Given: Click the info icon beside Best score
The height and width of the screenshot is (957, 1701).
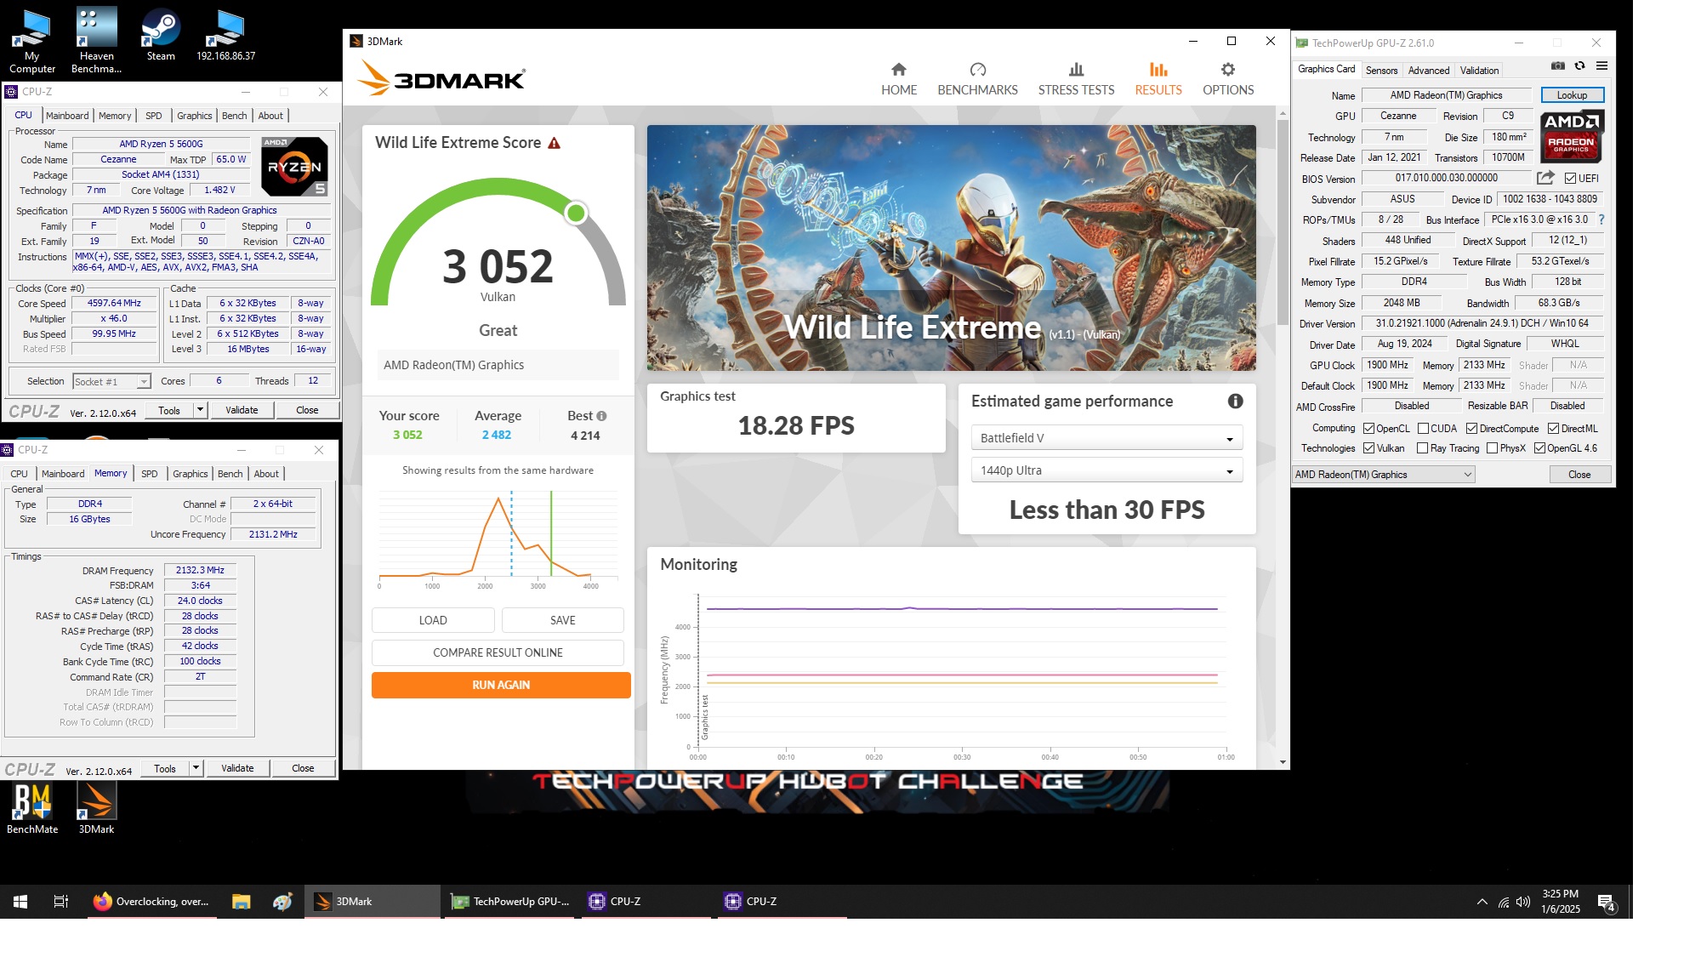Looking at the screenshot, I should pyautogui.click(x=601, y=416).
